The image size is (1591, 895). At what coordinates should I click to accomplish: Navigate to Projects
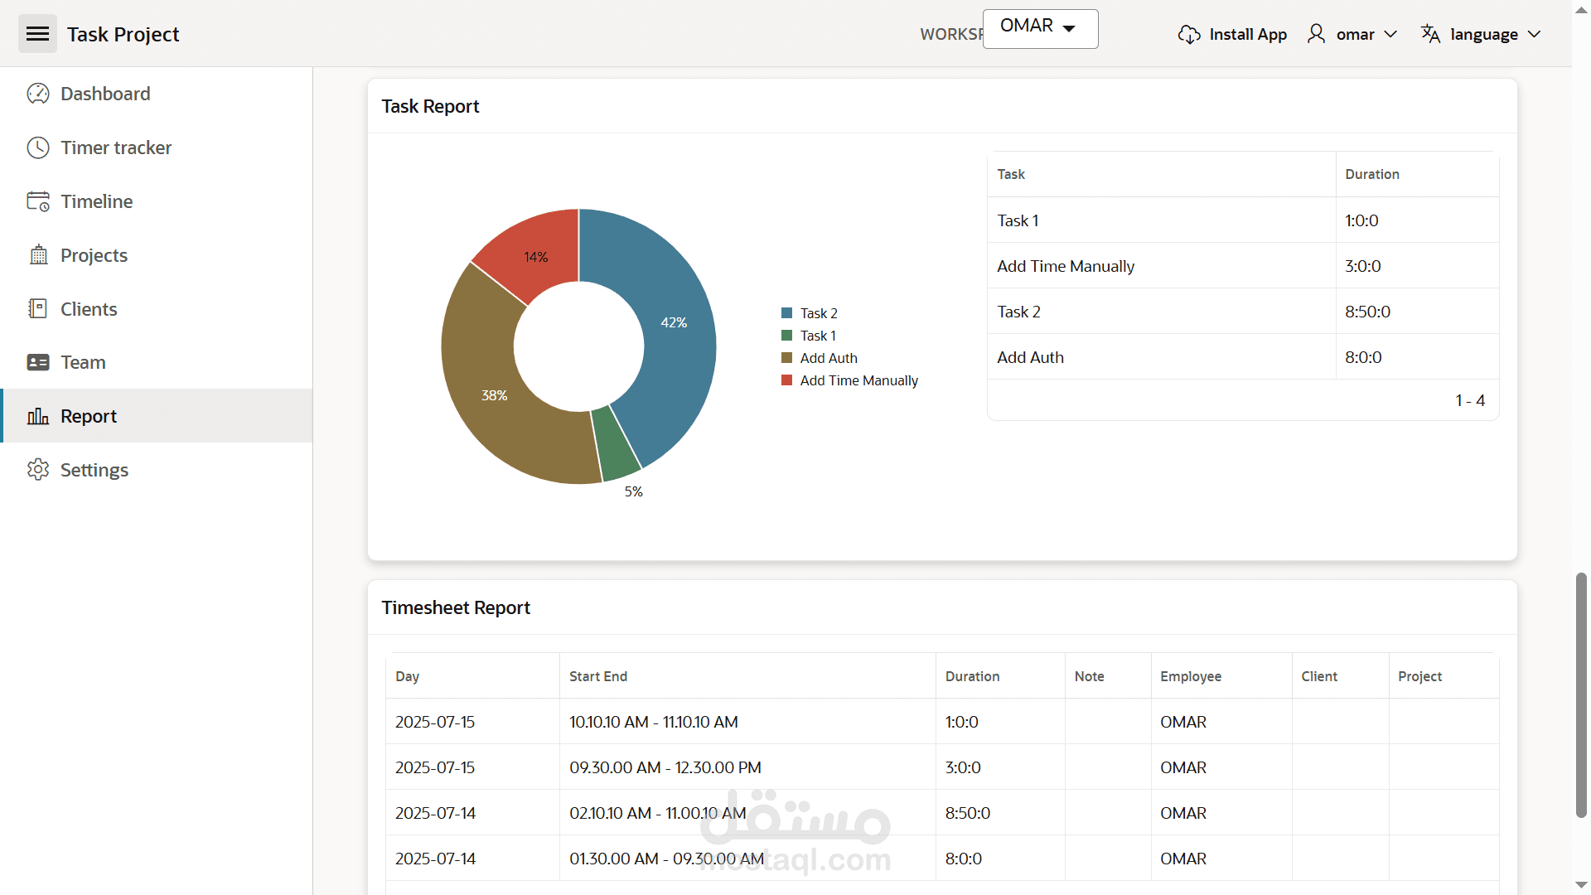click(157, 255)
